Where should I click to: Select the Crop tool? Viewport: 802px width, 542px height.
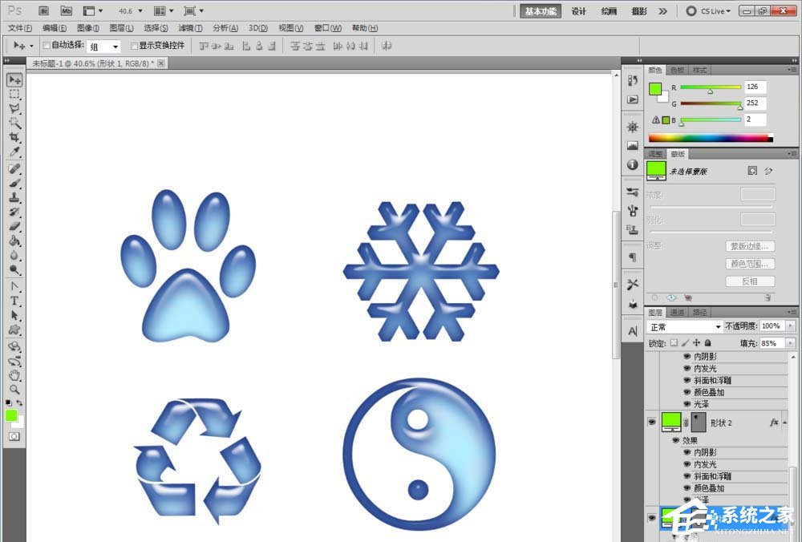tap(14, 137)
